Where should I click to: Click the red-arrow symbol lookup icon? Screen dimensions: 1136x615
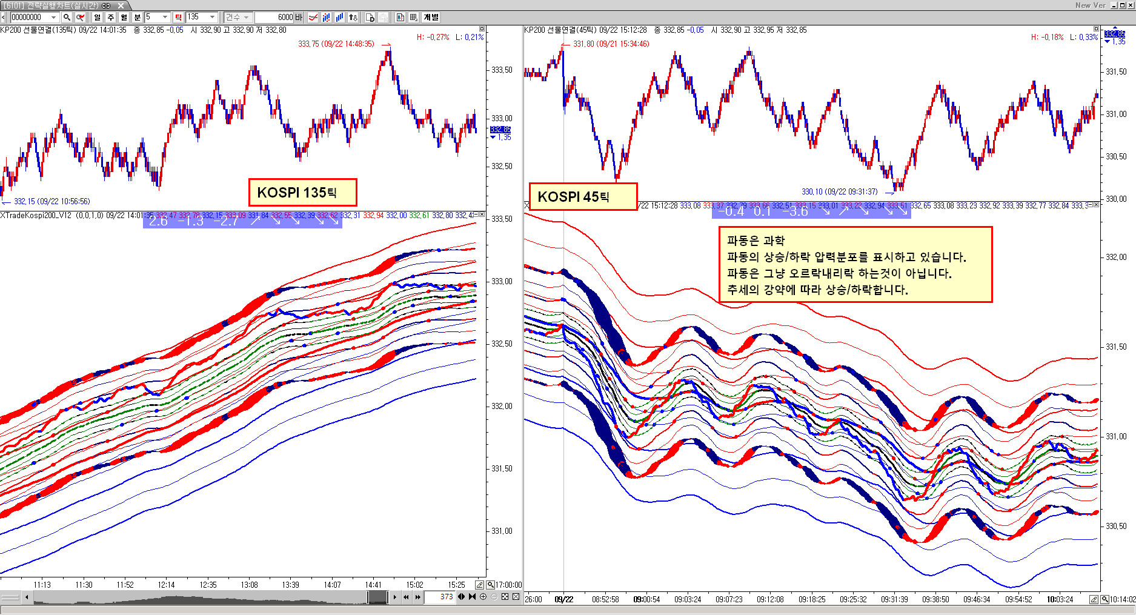point(80,18)
